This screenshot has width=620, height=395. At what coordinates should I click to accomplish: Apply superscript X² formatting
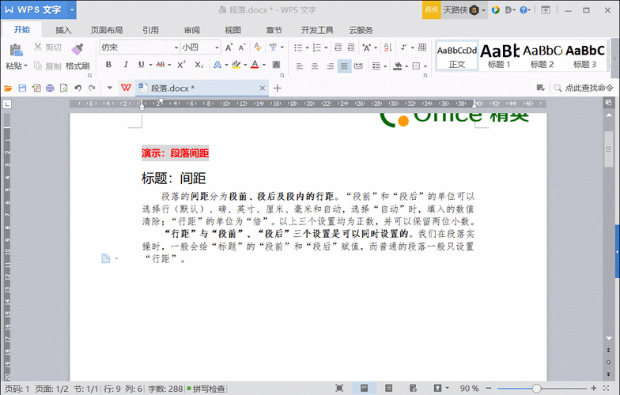182,65
